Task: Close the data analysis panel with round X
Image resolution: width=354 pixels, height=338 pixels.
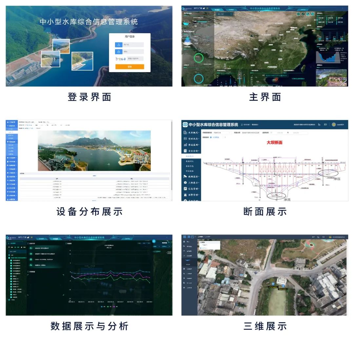Action: (154, 241)
